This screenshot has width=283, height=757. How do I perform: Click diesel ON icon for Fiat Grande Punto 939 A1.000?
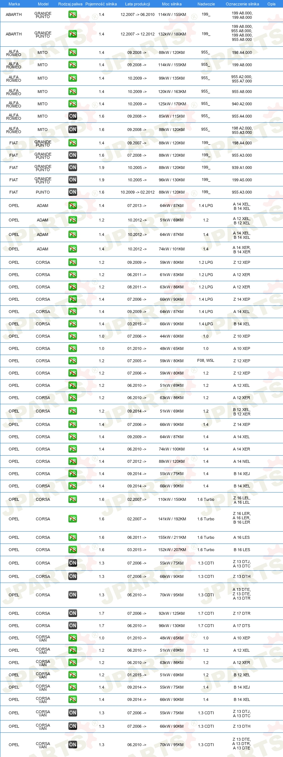pyautogui.click(x=73, y=168)
